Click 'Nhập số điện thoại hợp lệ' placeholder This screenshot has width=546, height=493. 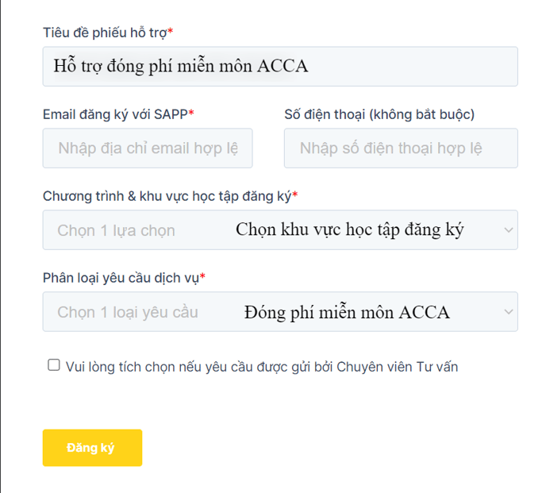click(x=391, y=148)
